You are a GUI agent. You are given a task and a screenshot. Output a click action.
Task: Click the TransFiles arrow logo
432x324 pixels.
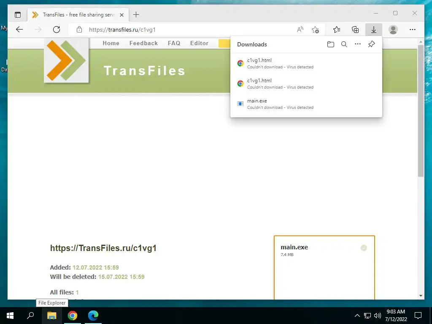point(66,60)
